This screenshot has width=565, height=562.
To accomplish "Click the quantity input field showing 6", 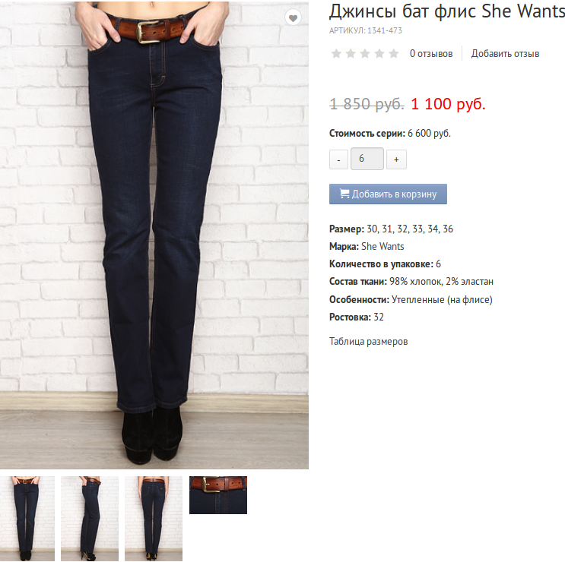I will tap(367, 159).
